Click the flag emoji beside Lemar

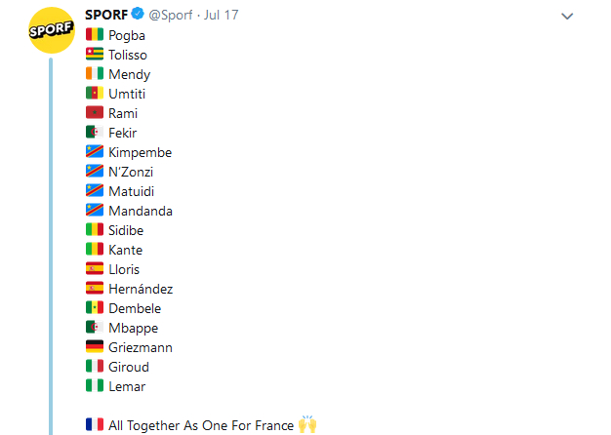click(95, 386)
